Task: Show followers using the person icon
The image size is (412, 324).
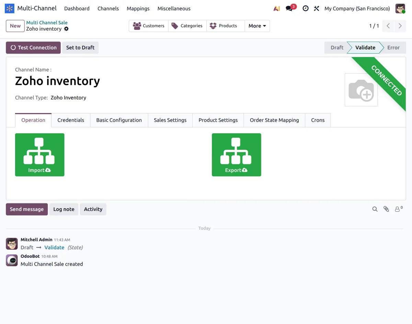Action: click(x=398, y=209)
